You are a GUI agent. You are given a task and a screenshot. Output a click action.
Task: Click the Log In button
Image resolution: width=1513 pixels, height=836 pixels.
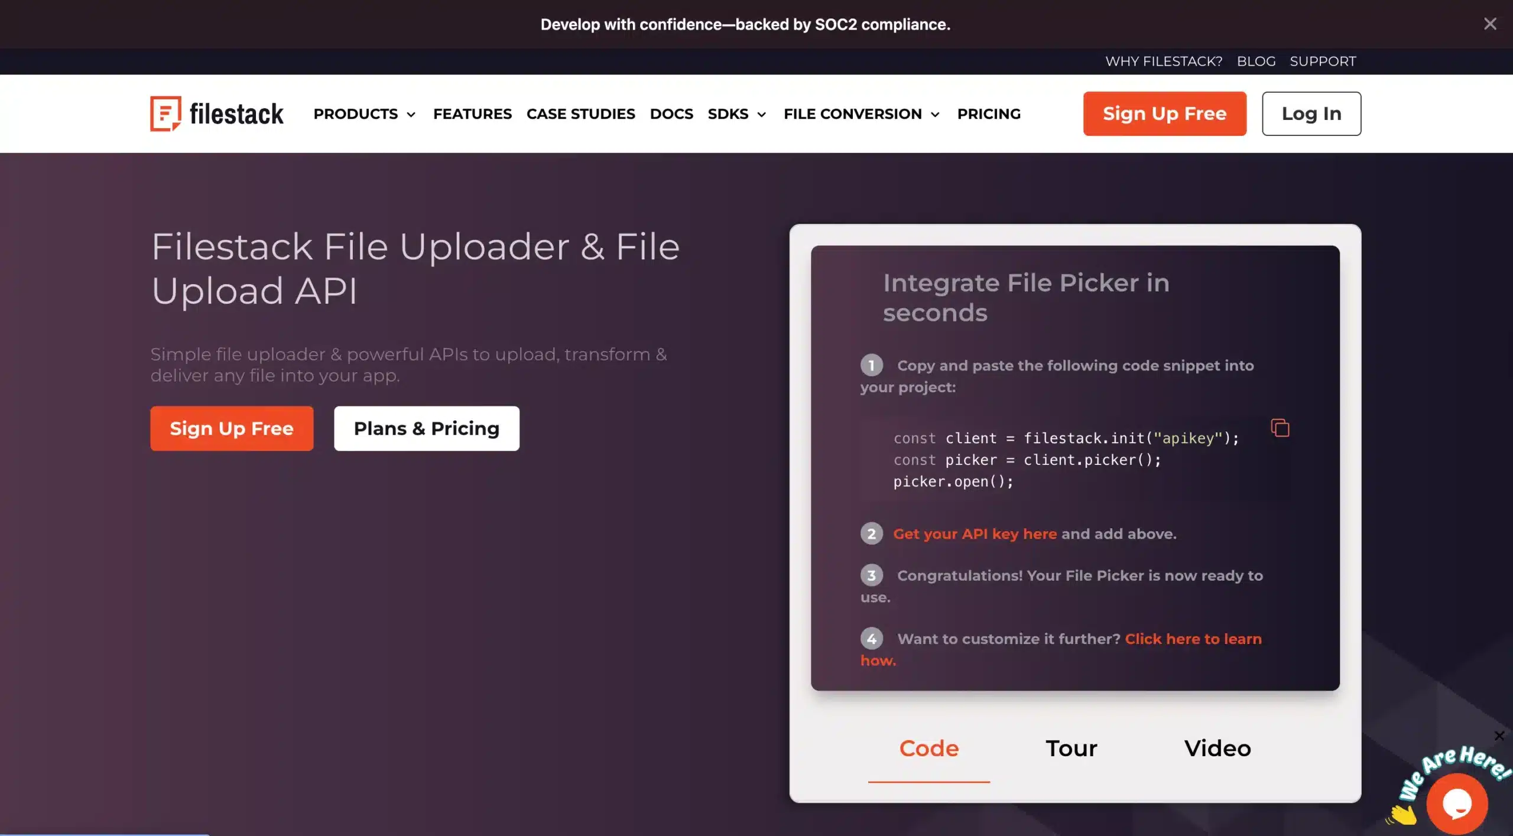(1311, 113)
